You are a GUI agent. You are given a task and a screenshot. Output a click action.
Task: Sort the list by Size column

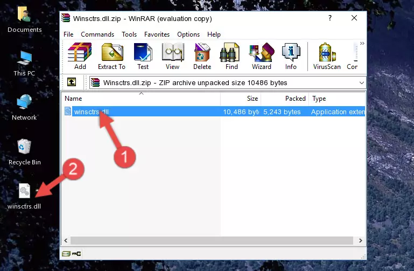tap(241, 99)
